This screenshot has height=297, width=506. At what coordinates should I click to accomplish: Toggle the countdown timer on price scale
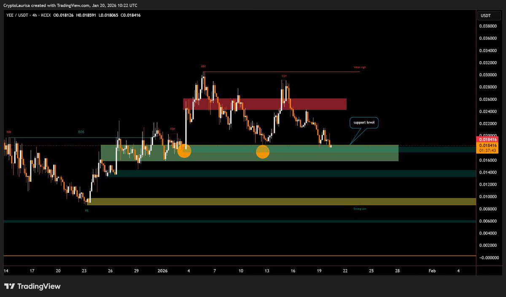pos(487,150)
